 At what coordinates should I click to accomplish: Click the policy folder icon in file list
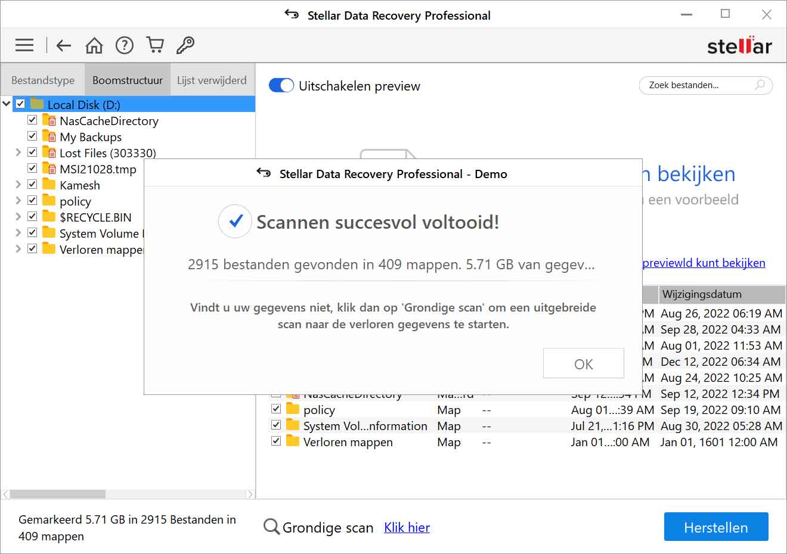(x=293, y=409)
